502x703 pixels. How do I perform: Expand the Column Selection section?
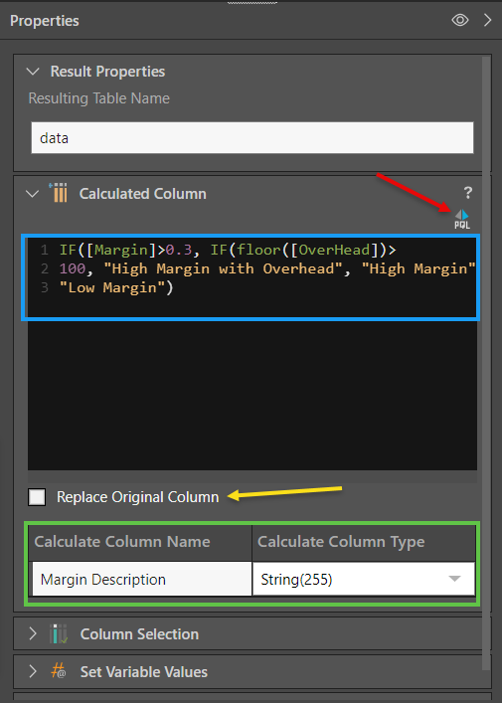[x=32, y=633]
